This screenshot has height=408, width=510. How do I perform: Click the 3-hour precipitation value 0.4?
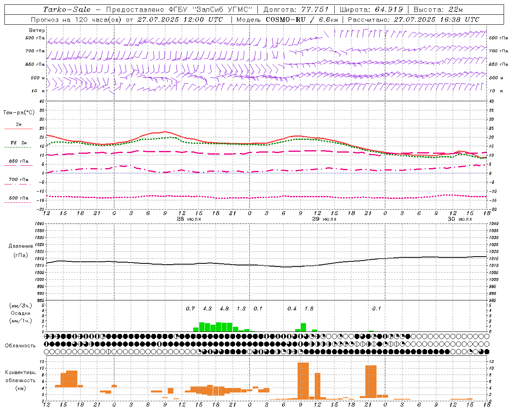click(292, 308)
